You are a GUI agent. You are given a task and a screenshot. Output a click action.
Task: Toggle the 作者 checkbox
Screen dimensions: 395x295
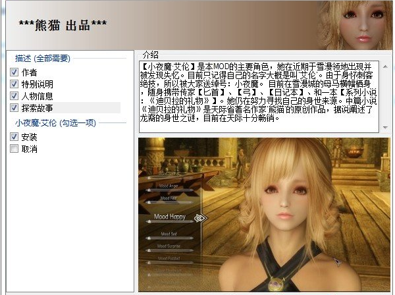[x=14, y=72]
